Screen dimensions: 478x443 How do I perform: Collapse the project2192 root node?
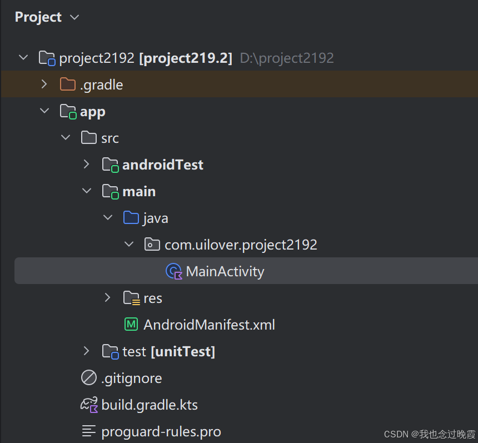(23, 57)
